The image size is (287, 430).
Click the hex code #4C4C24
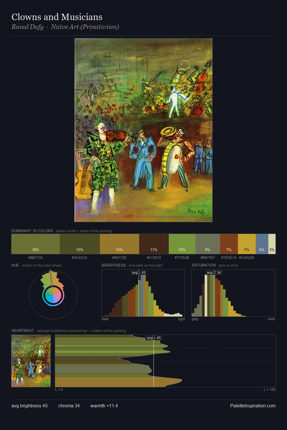(79, 258)
